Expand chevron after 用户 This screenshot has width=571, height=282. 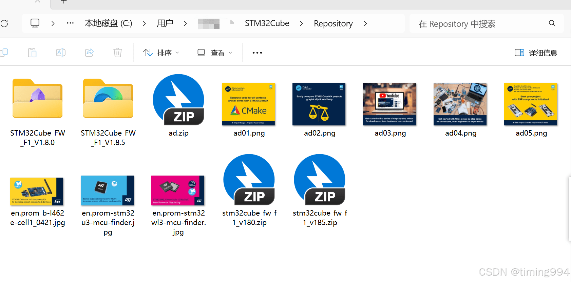coord(185,23)
